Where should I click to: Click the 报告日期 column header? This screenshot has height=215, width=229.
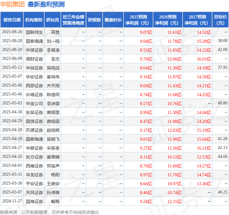[x=12, y=20]
